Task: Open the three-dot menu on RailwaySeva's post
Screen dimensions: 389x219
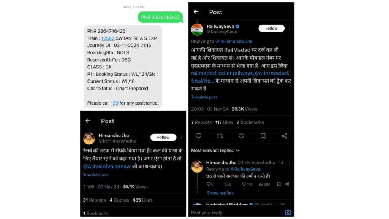Action: pyautogui.click(x=289, y=29)
